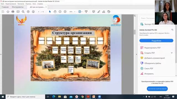Select the highlight pen tool
This screenshot has height=99, width=177.
99,12
